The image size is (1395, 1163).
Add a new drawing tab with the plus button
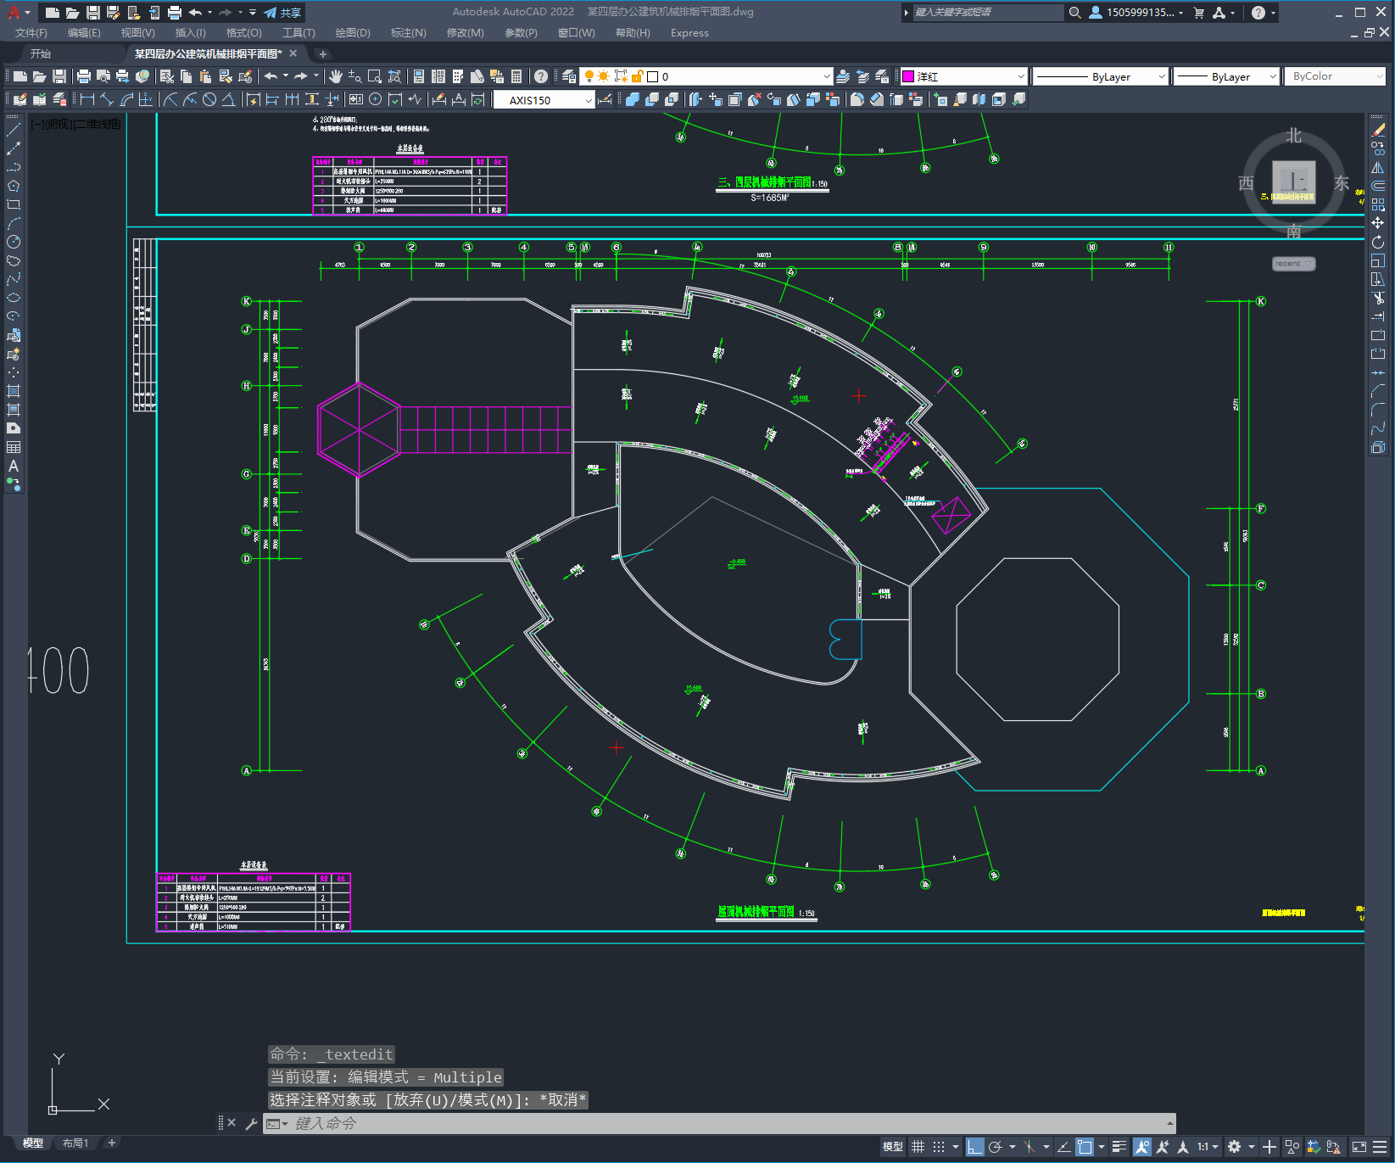coord(323,53)
